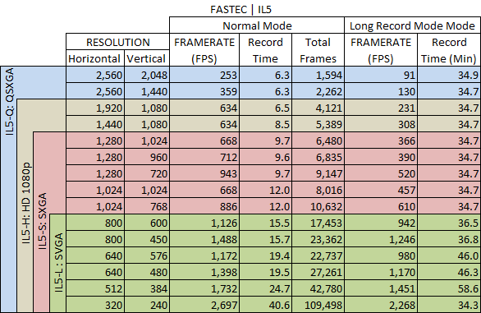Select the IL5-Q: QSXGA row label
This screenshot has width=481, height=313.
click(10, 101)
